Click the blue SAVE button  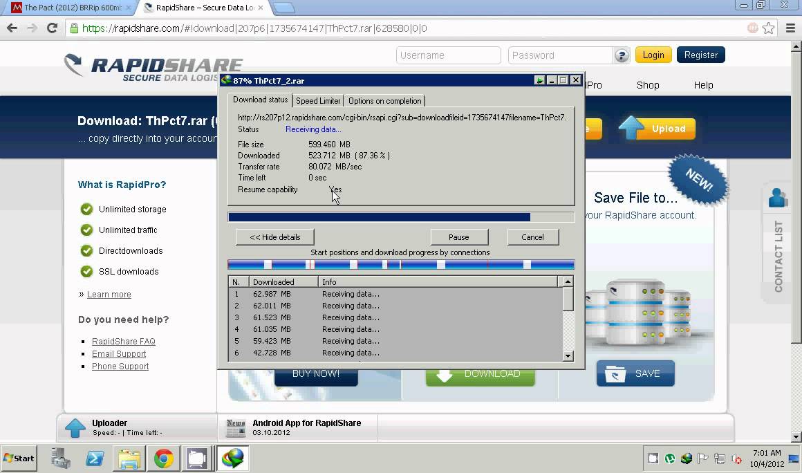tap(635, 374)
